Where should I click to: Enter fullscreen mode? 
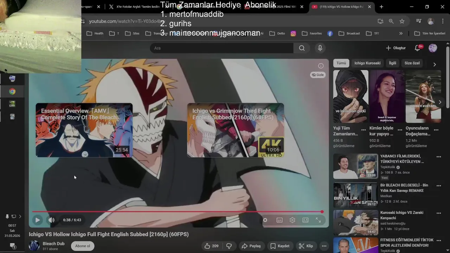(318, 220)
